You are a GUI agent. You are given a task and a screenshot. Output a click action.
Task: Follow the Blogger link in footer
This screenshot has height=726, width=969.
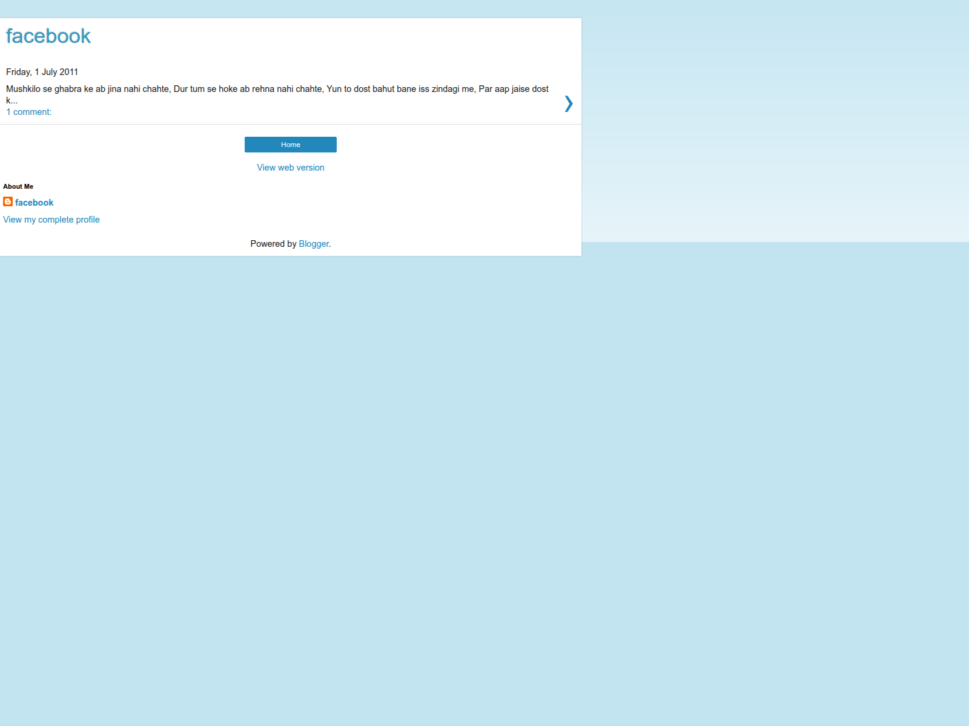point(314,244)
